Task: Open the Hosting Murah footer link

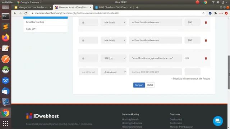Action: [130, 119]
